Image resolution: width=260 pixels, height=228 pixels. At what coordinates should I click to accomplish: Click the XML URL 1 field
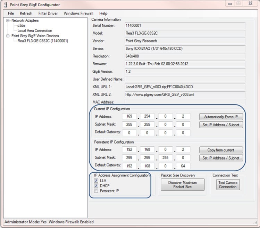185,87
